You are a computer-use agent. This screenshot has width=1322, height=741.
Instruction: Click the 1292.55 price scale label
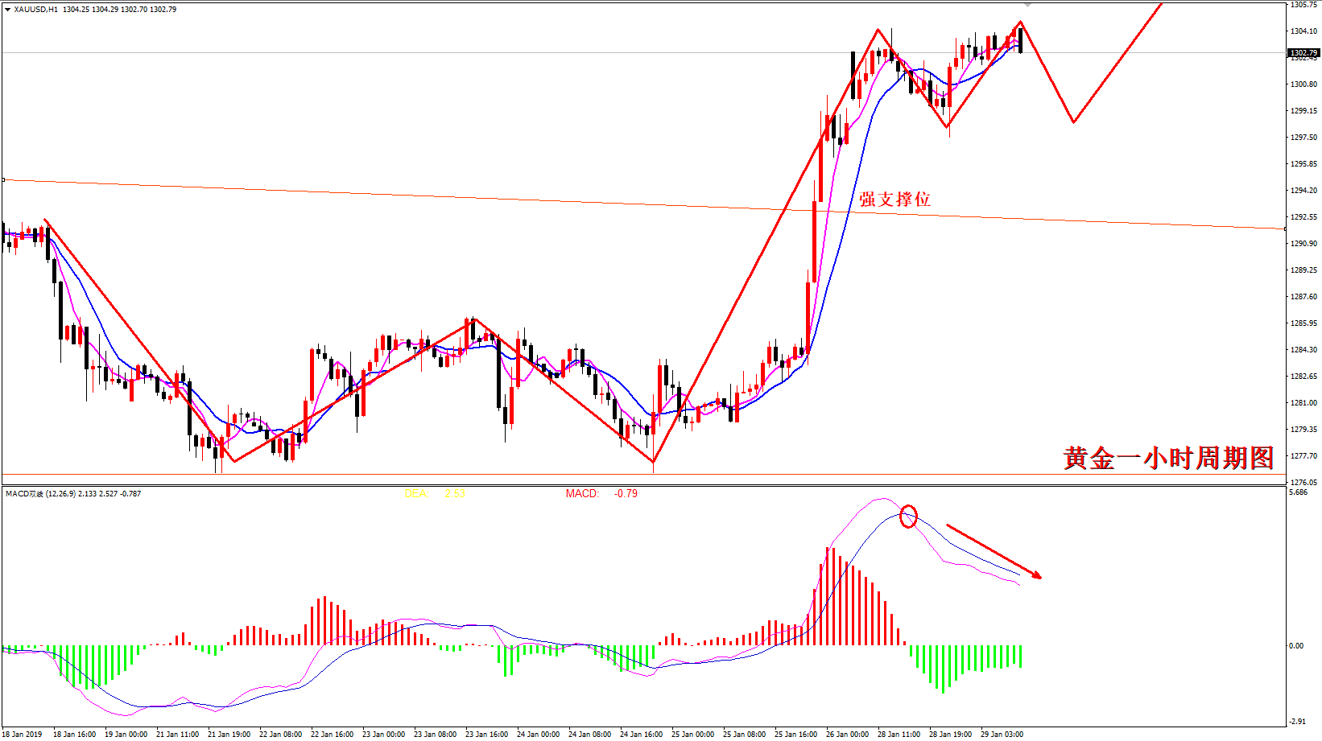point(1304,217)
